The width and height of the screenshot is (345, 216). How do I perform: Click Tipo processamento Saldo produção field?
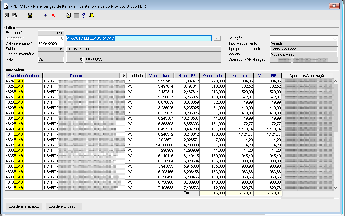(304, 49)
